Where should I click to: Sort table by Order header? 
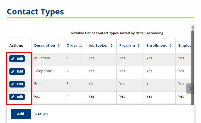[x=72, y=45]
